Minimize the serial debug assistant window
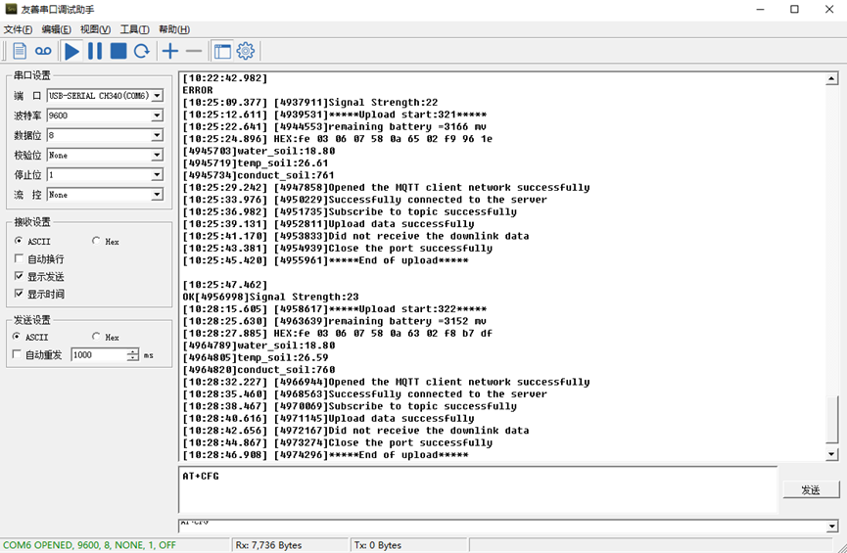 761,9
